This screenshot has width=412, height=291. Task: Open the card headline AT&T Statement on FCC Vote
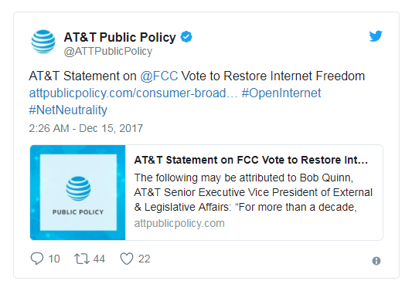[x=251, y=160]
